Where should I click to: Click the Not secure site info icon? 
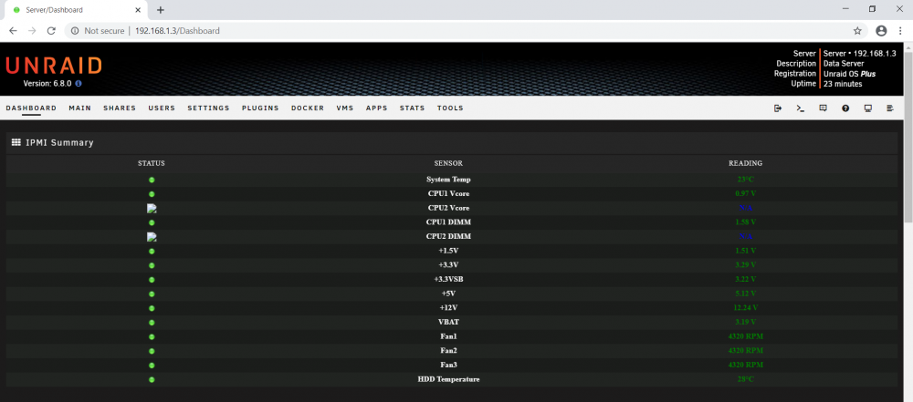[x=75, y=31]
